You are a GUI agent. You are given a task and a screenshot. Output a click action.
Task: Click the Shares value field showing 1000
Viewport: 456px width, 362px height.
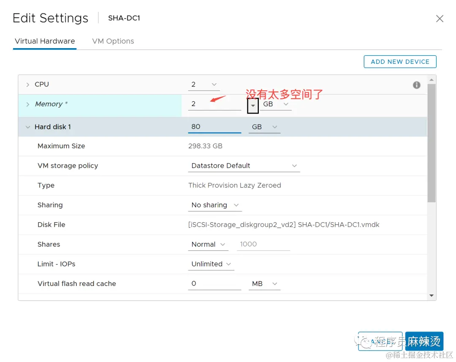(x=263, y=244)
